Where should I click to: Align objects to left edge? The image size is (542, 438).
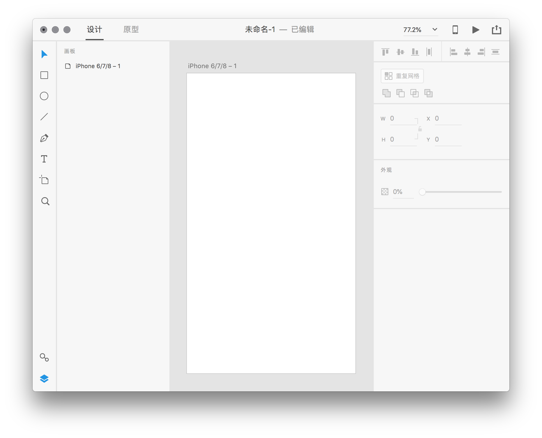[454, 52]
